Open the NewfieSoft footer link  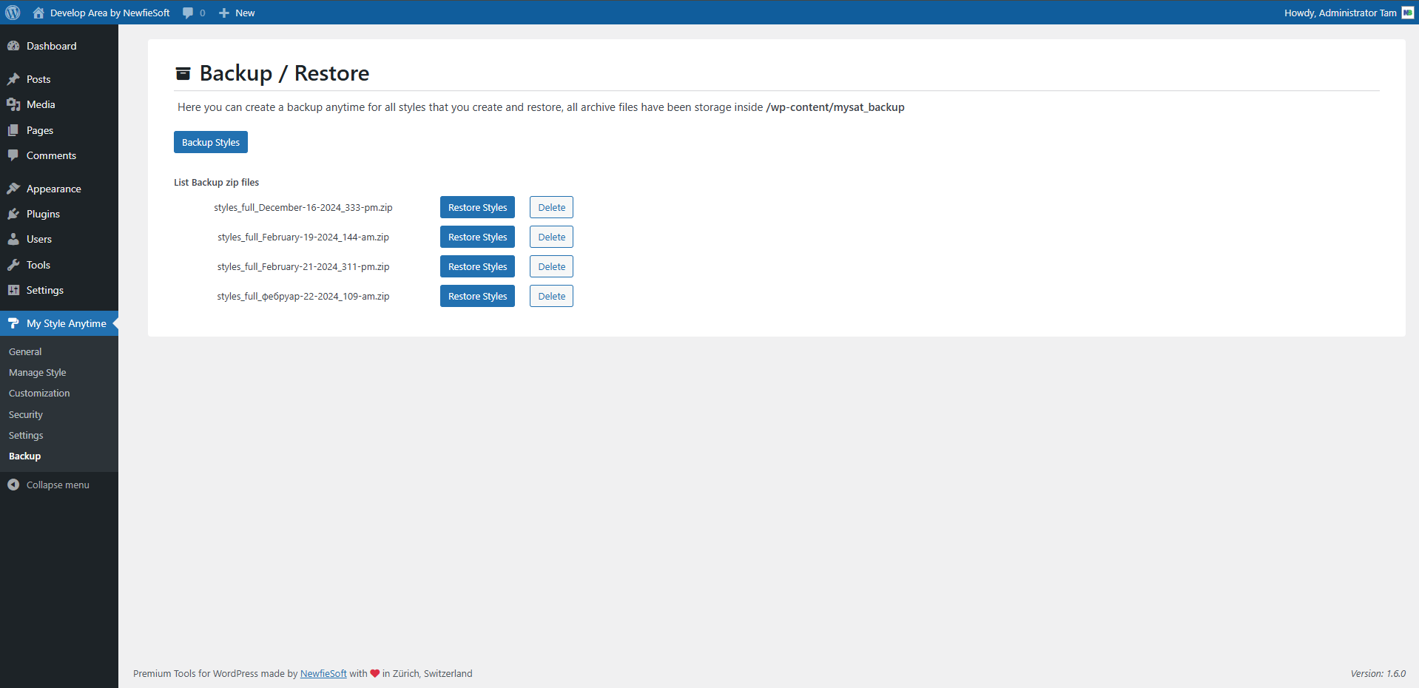pos(323,673)
